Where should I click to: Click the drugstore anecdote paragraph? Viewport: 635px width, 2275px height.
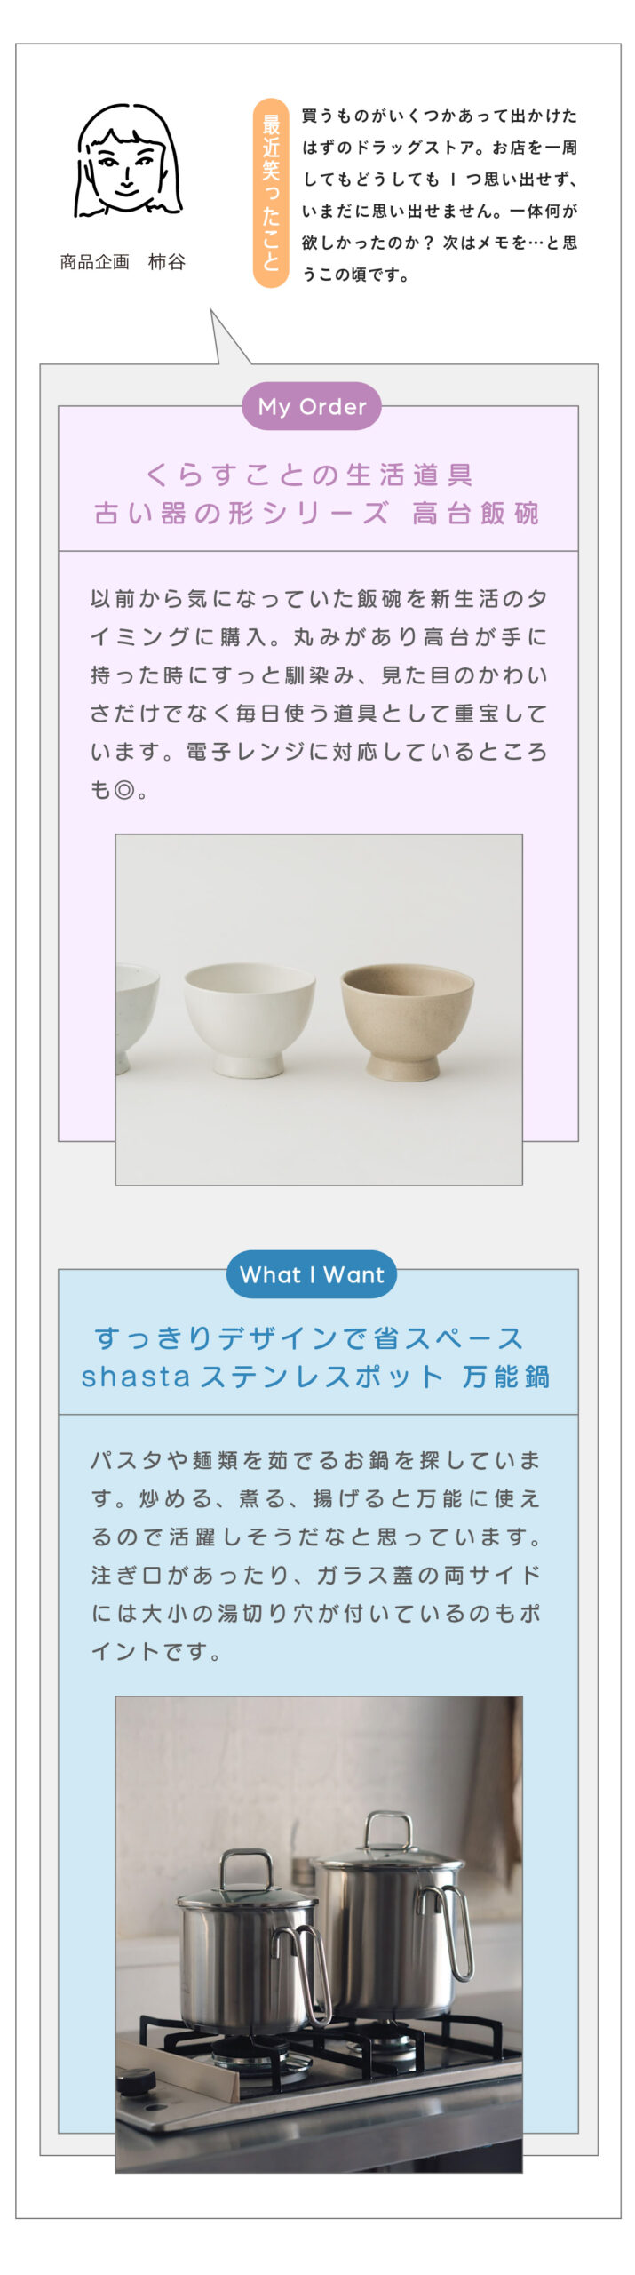(x=440, y=195)
